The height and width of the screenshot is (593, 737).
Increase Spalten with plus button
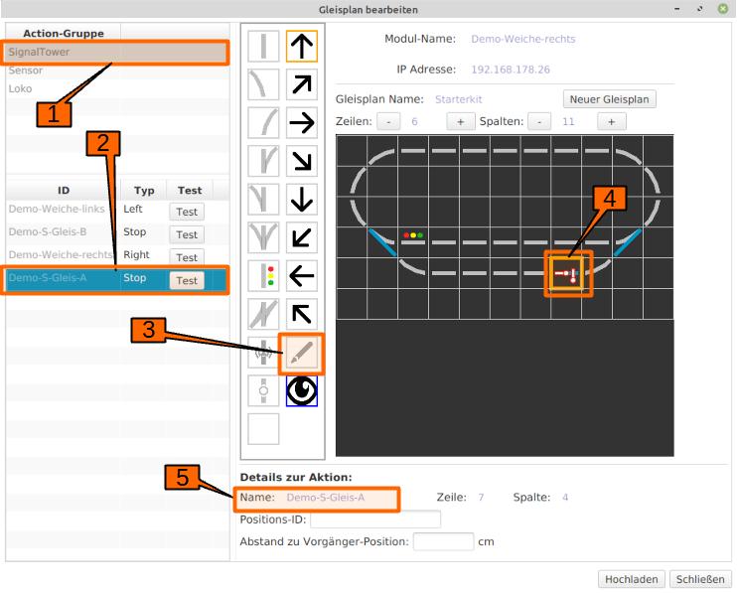611,121
